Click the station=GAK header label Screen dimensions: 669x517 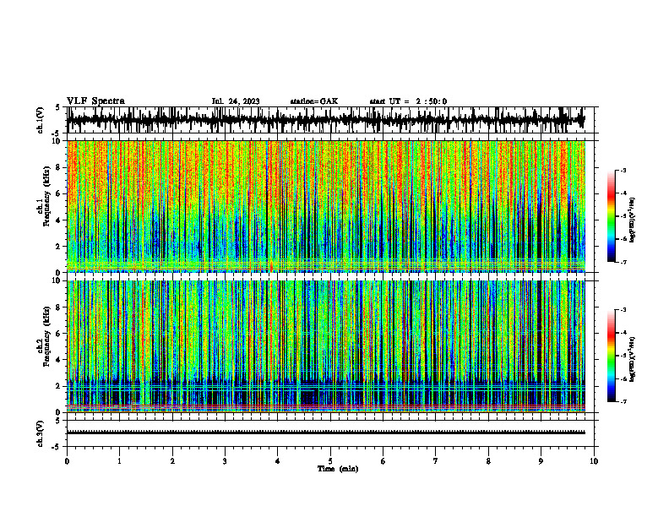(314, 101)
